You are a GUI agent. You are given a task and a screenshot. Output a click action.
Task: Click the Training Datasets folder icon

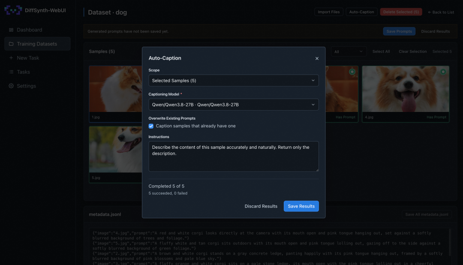11,44
